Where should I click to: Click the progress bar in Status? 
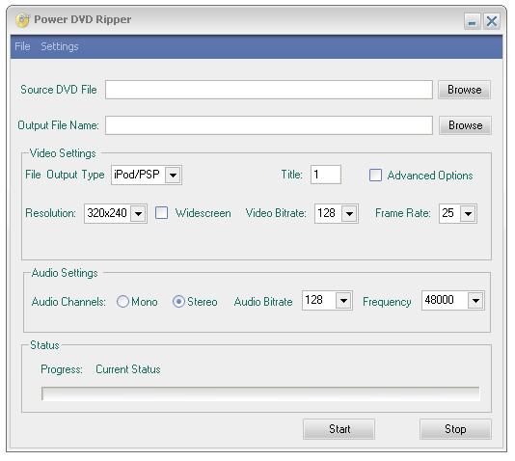pos(260,393)
